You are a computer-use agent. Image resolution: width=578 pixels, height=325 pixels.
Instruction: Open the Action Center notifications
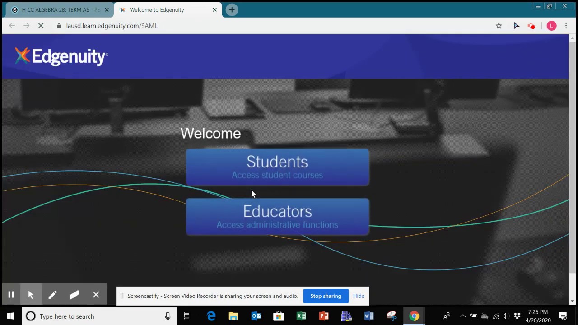point(563,316)
